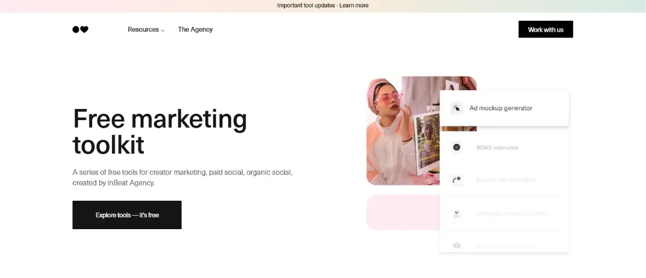Click the Free marketing toolkit heading
Screen dimensions: 646x278
[x=159, y=131]
